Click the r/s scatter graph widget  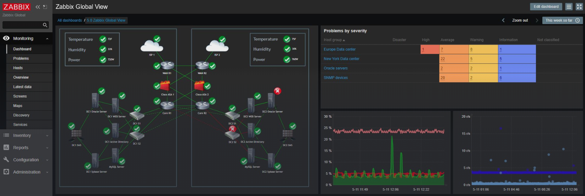point(518,152)
